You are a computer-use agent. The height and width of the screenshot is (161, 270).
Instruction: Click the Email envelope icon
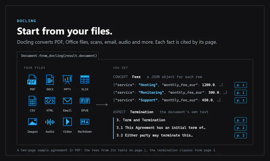(x=67, y=100)
